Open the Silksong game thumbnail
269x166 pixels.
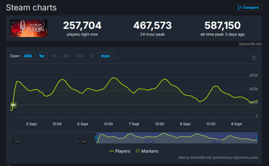(x=29, y=28)
